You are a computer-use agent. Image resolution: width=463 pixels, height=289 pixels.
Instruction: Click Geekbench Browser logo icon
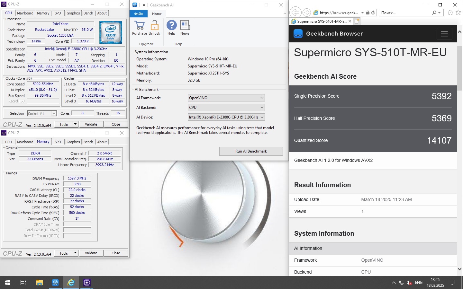298,34
